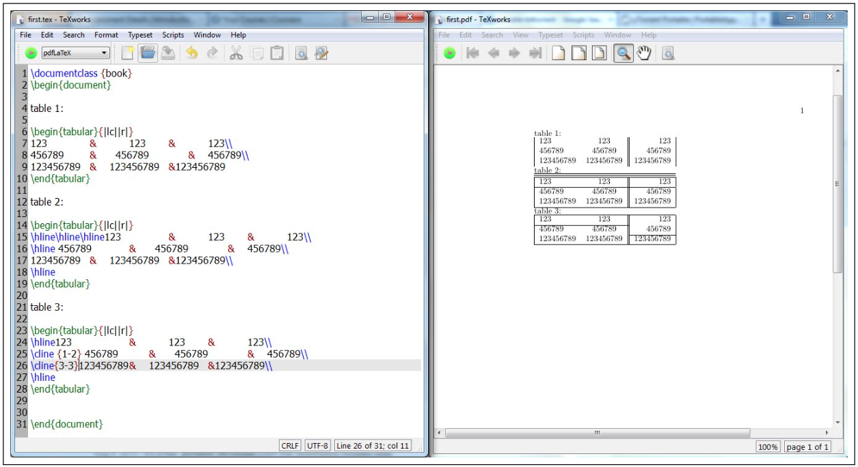Click the Find magnifier icon in editor toolbar
This screenshot has height=467, width=858.
tap(301, 53)
